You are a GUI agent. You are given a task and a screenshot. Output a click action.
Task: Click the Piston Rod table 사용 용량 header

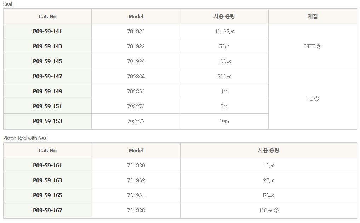[269, 151]
